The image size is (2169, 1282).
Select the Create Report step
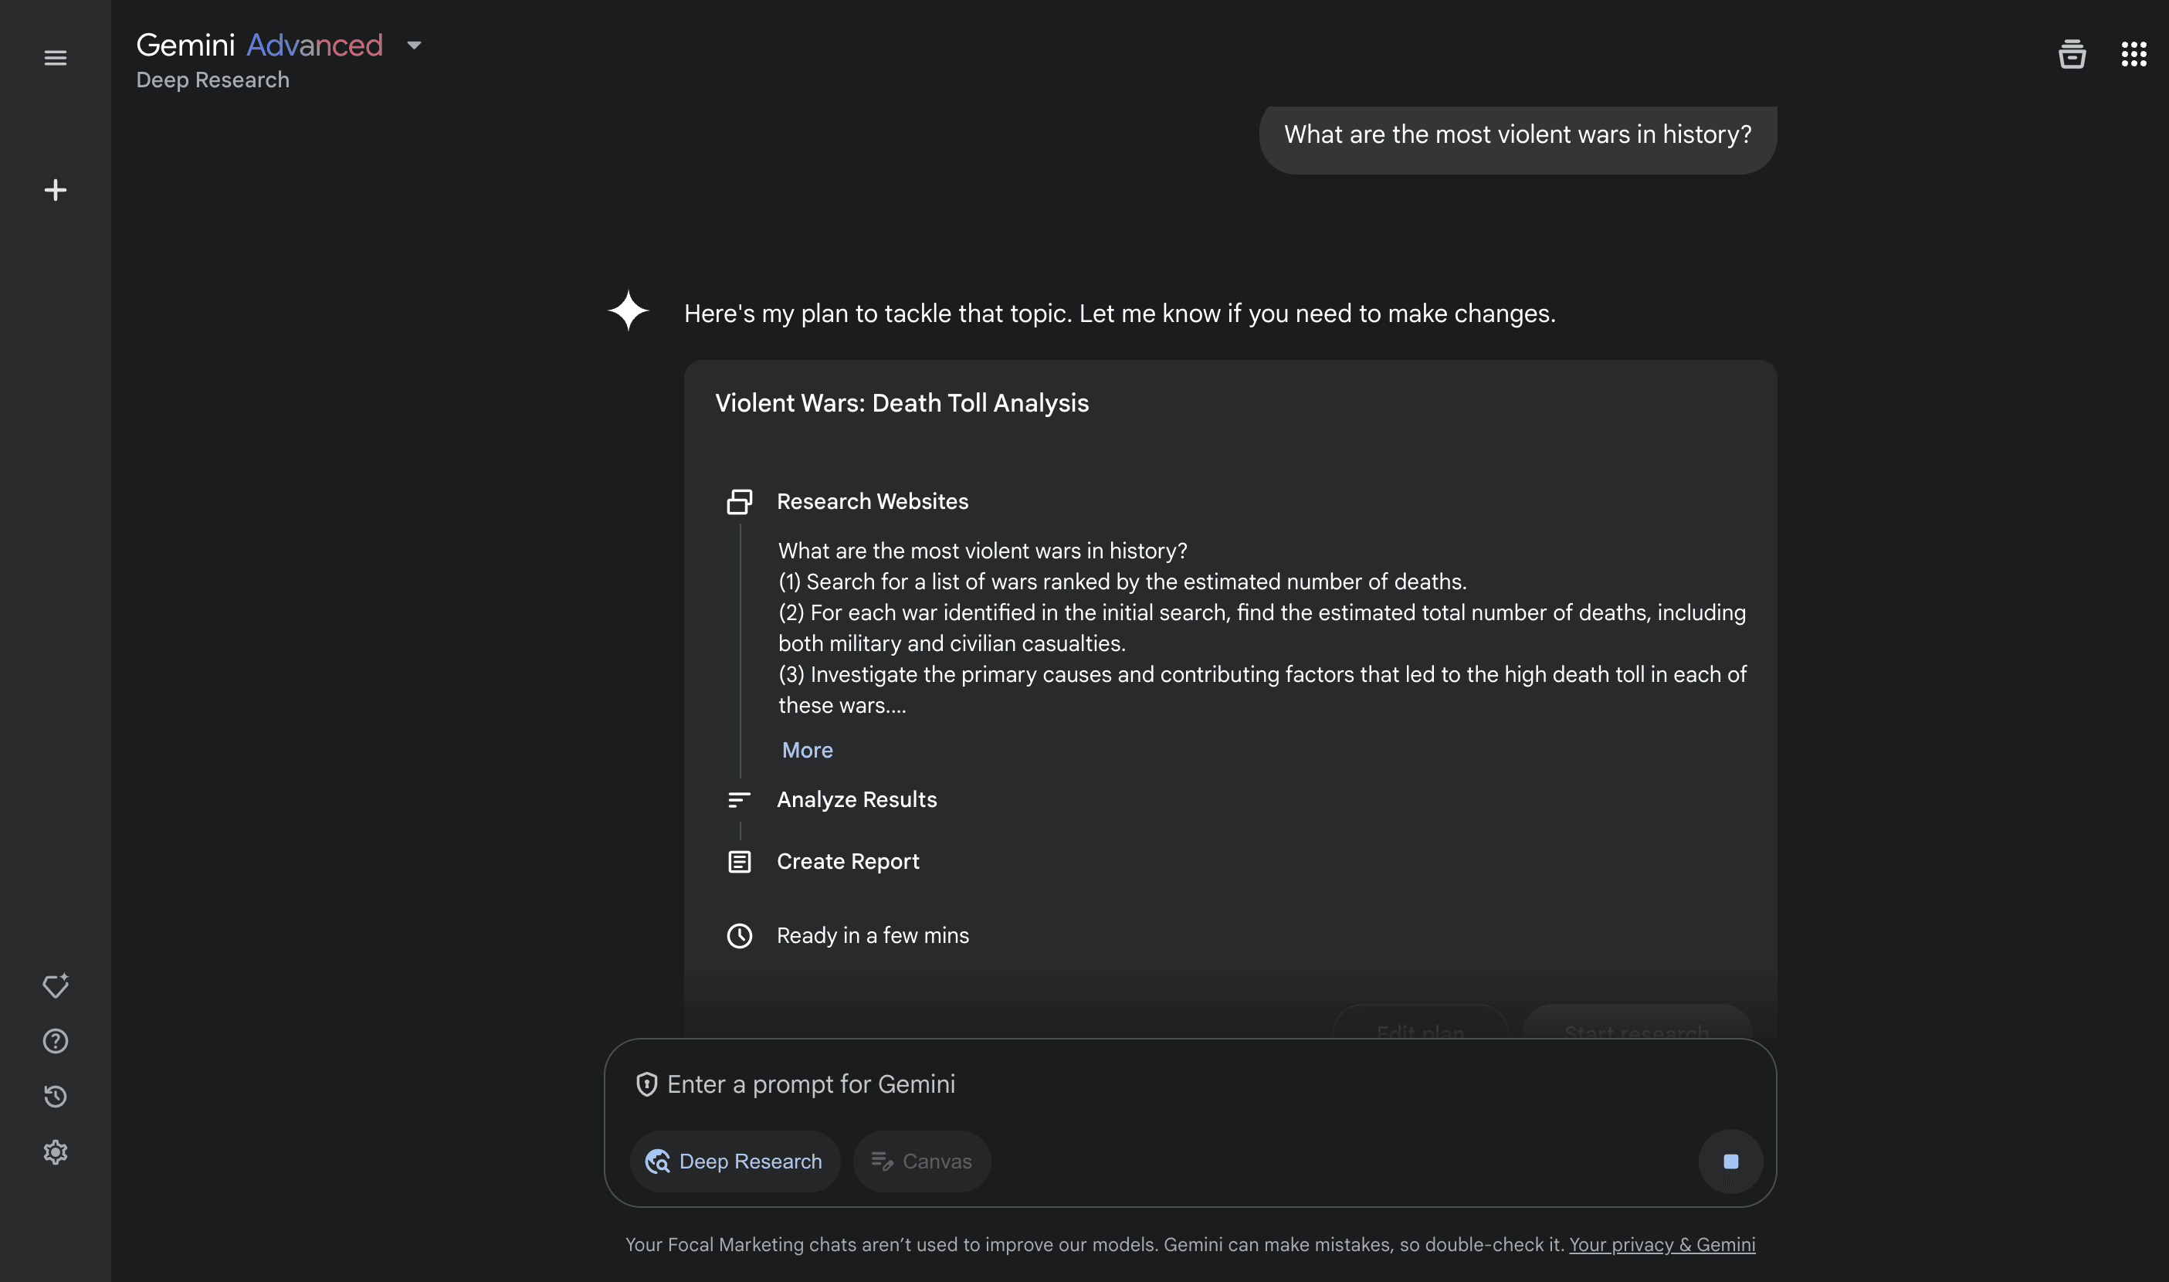point(848,861)
